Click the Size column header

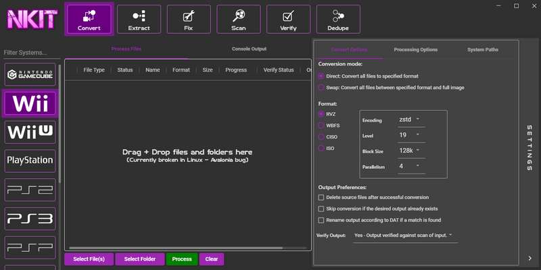[x=208, y=70]
